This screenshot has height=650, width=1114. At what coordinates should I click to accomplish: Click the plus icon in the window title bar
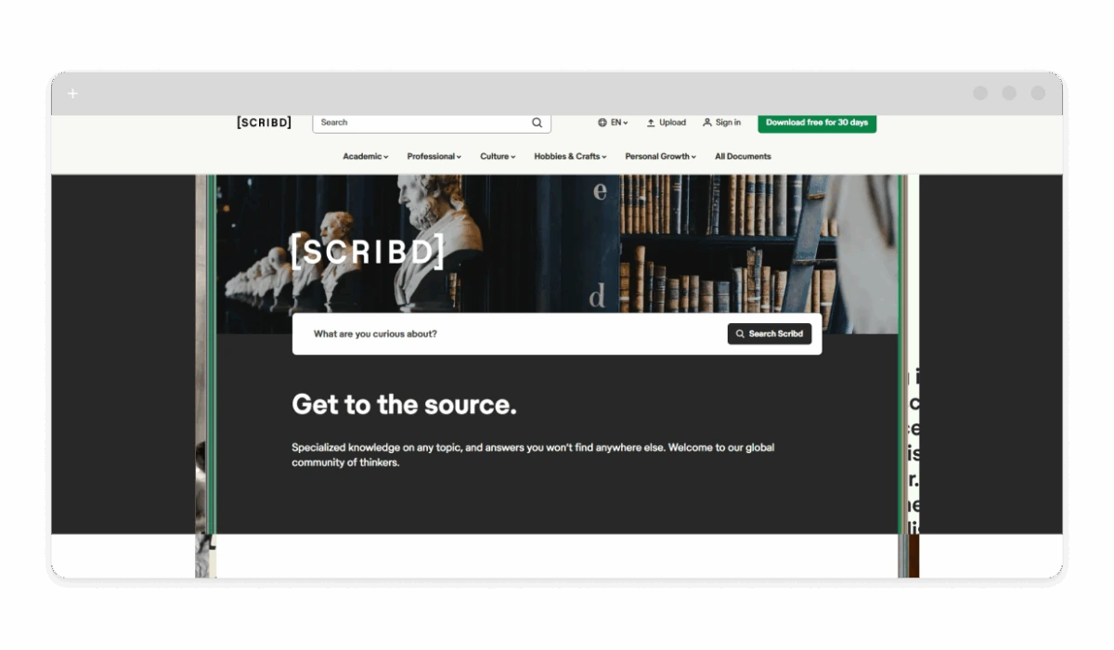pos(72,94)
